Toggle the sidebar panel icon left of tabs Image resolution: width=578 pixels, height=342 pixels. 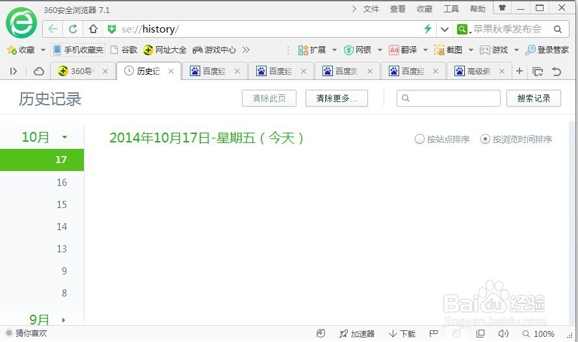(x=14, y=71)
